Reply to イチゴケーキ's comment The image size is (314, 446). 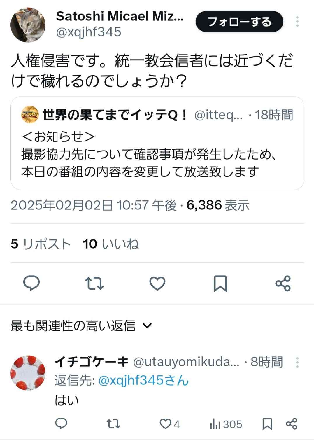[61, 424]
